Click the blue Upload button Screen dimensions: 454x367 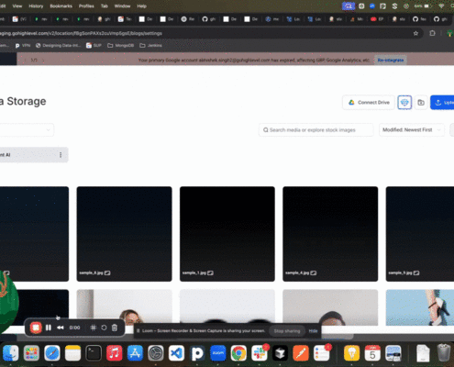tap(443, 103)
